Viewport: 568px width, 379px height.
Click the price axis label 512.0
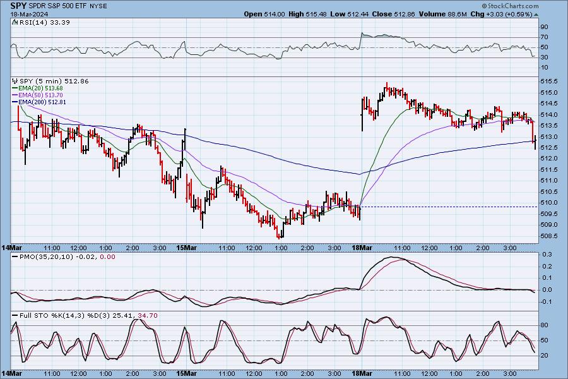[x=549, y=159]
